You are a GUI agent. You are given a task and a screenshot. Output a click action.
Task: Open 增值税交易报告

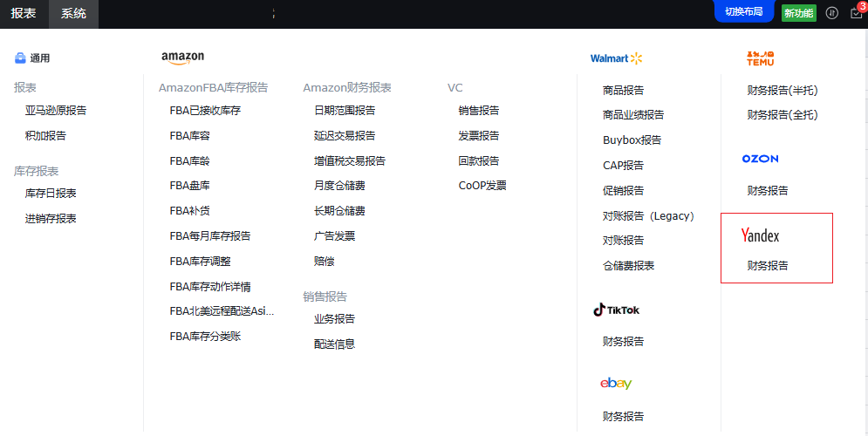click(350, 161)
